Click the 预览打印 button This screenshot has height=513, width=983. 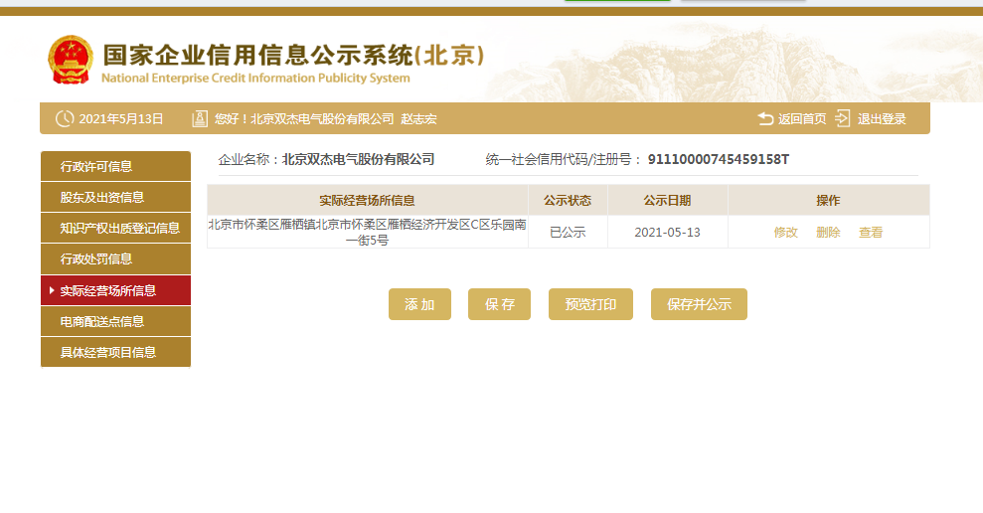point(590,304)
